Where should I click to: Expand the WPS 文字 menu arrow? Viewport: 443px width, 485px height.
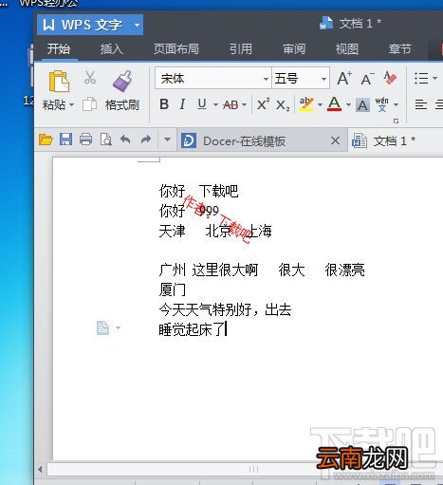[x=137, y=25]
